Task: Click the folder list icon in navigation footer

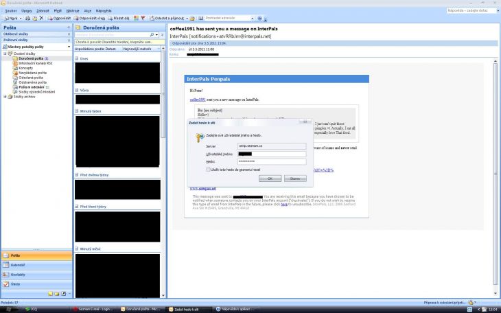Action: 57,294
